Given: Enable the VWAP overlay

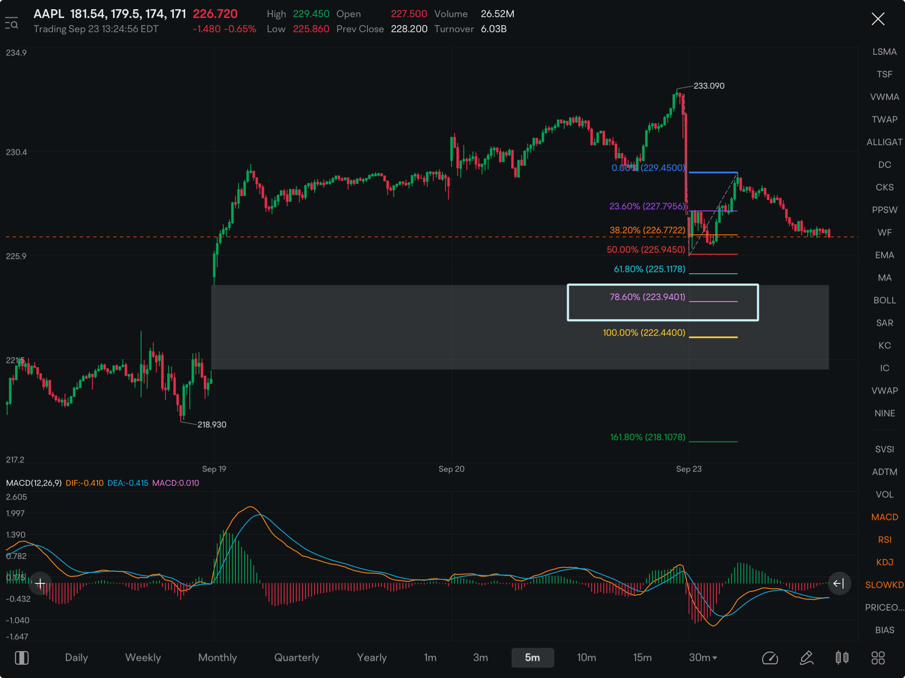Looking at the screenshot, I should pos(884,390).
